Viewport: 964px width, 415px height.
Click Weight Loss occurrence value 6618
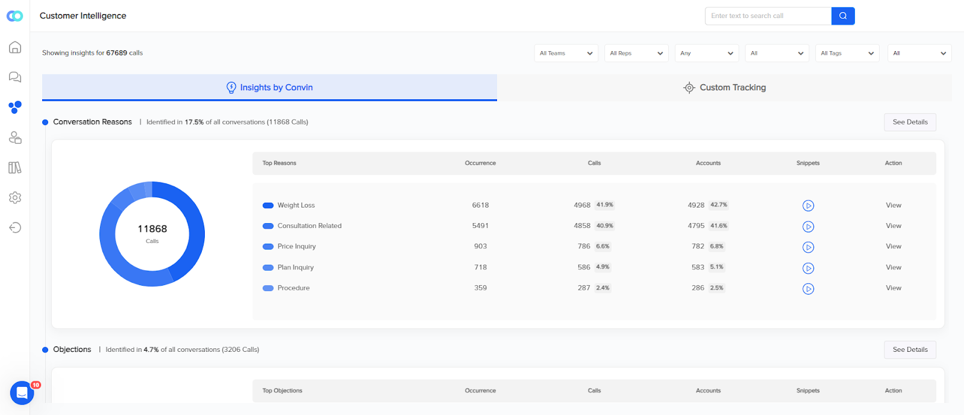[480, 205]
